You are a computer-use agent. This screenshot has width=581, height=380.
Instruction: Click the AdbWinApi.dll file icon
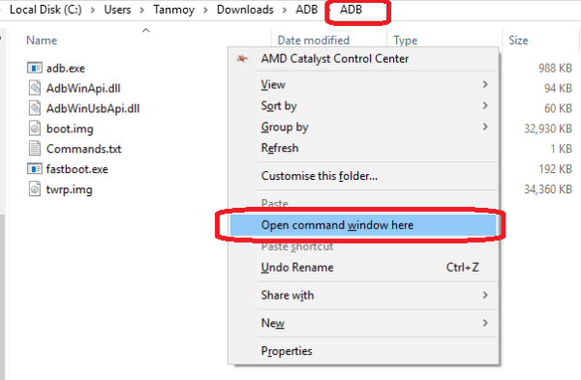click(x=35, y=88)
